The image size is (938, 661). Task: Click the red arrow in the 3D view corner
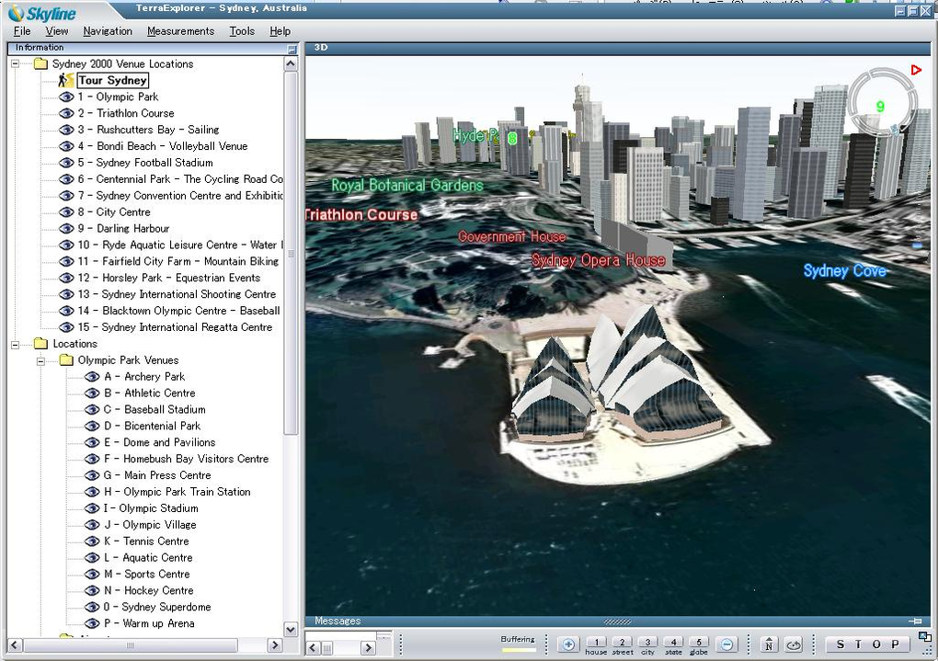(x=916, y=70)
